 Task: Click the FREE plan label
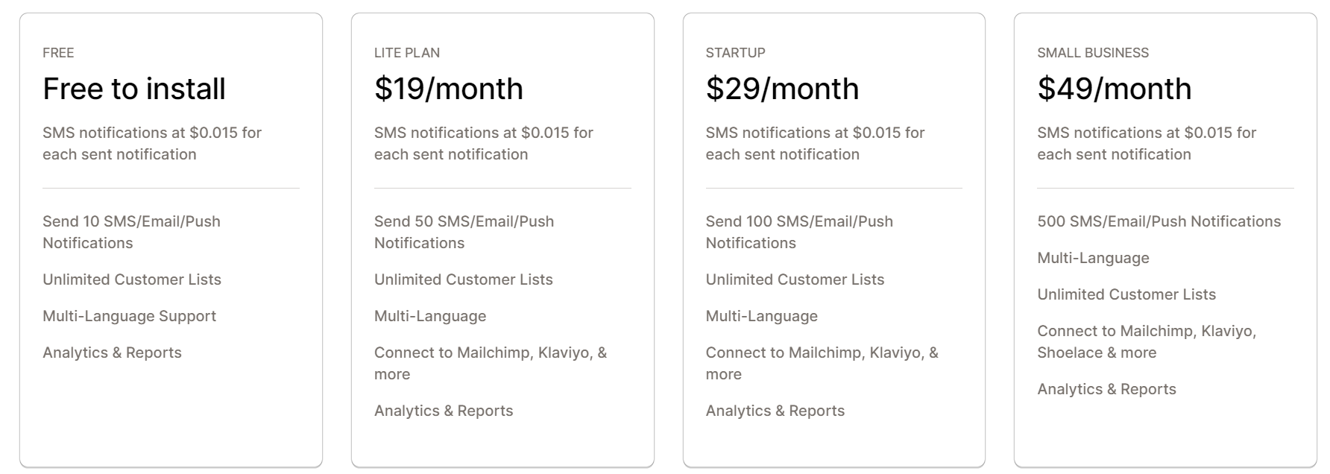click(58, 53)
